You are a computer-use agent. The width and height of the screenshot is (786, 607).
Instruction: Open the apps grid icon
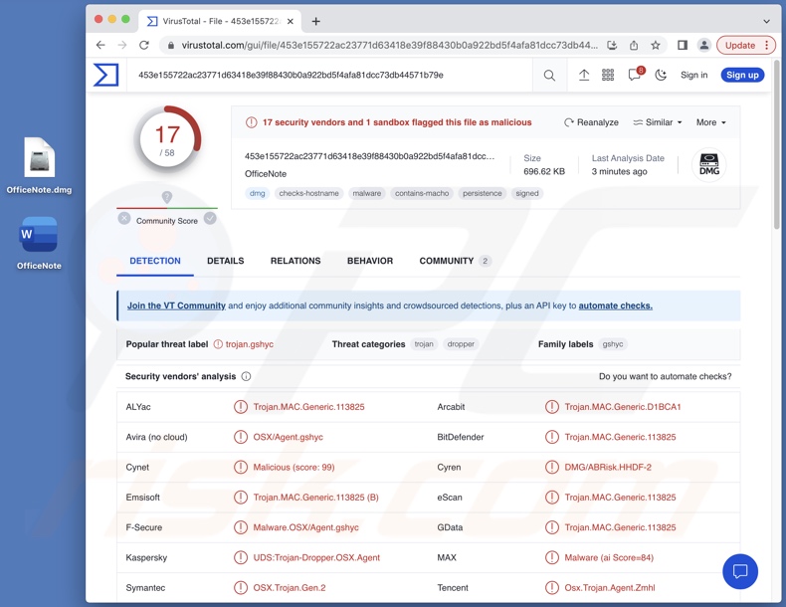(x=608, y=76)
